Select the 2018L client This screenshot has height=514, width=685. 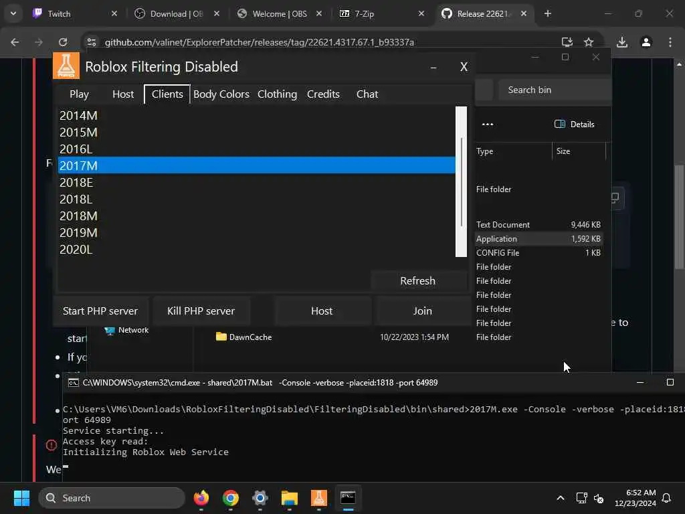pyautogui.click(x=256, y=199)
